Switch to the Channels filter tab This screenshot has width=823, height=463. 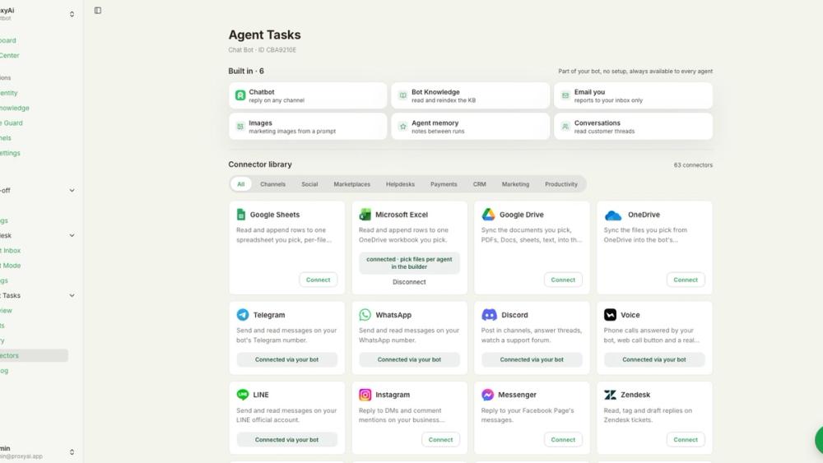(x=273, y=184)
